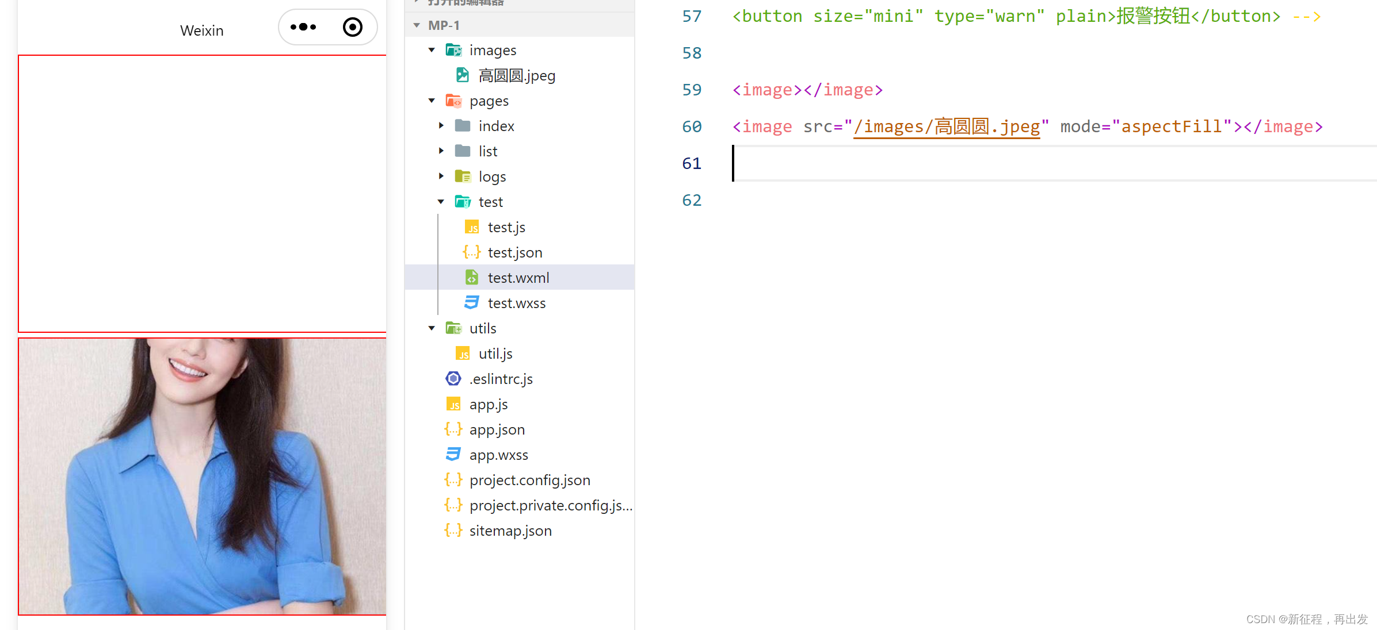Screen dimensions: 1377x630
Task: Click the util.js file icon
Action: (x=463, y=354)
